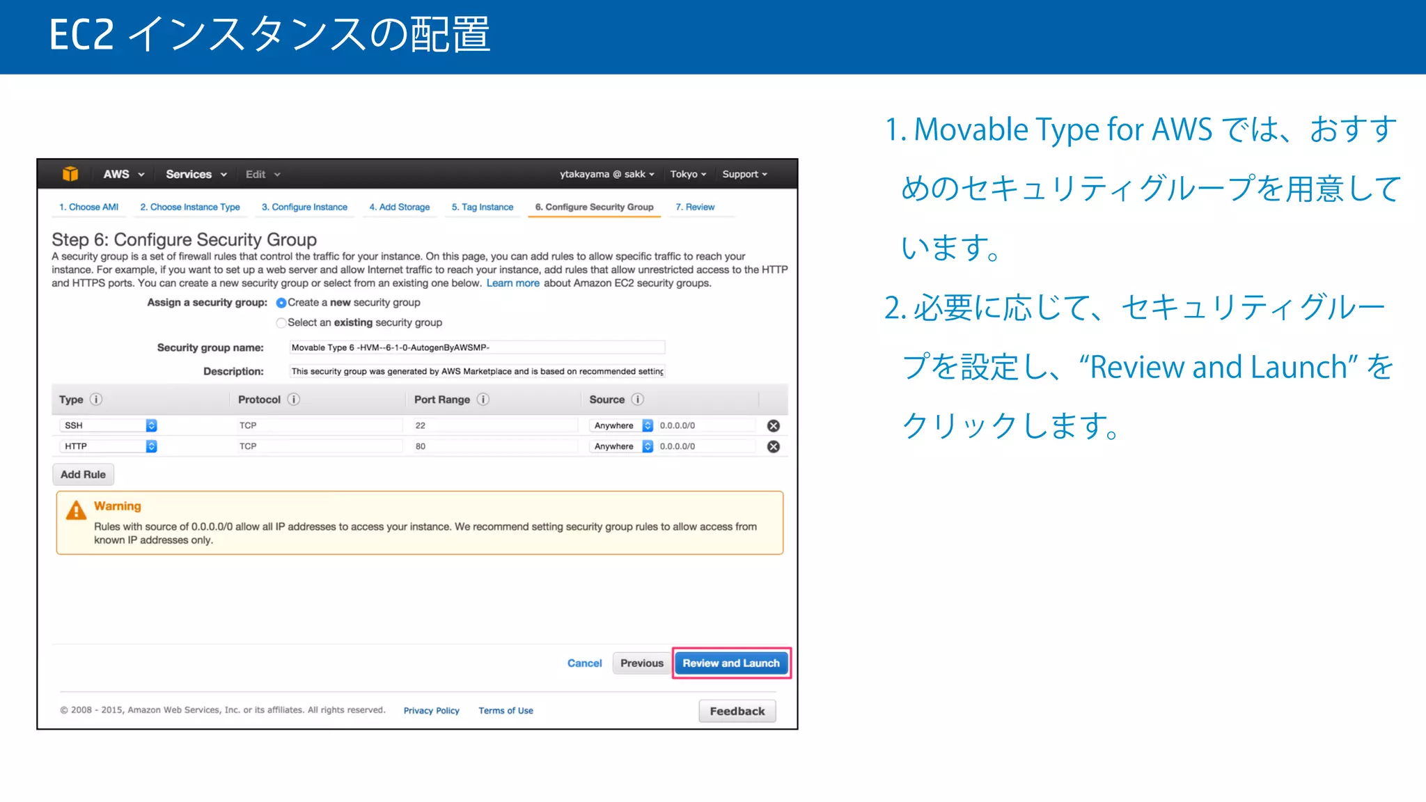Go to 1. Choose AMI step
The width and height of the screenshot is (1426, 802).
88,207
